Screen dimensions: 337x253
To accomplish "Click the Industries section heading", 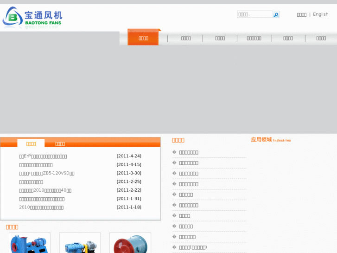I will click(271, 140).
